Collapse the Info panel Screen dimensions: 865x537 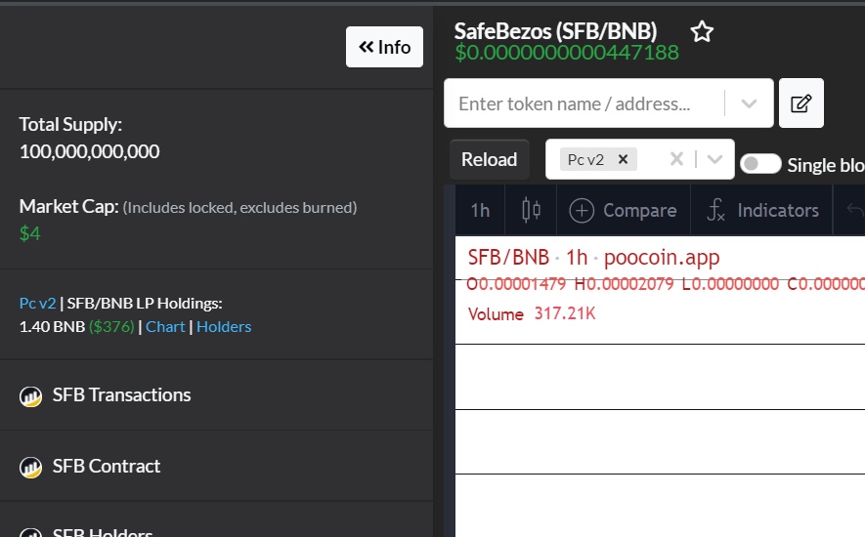(384, 47)
